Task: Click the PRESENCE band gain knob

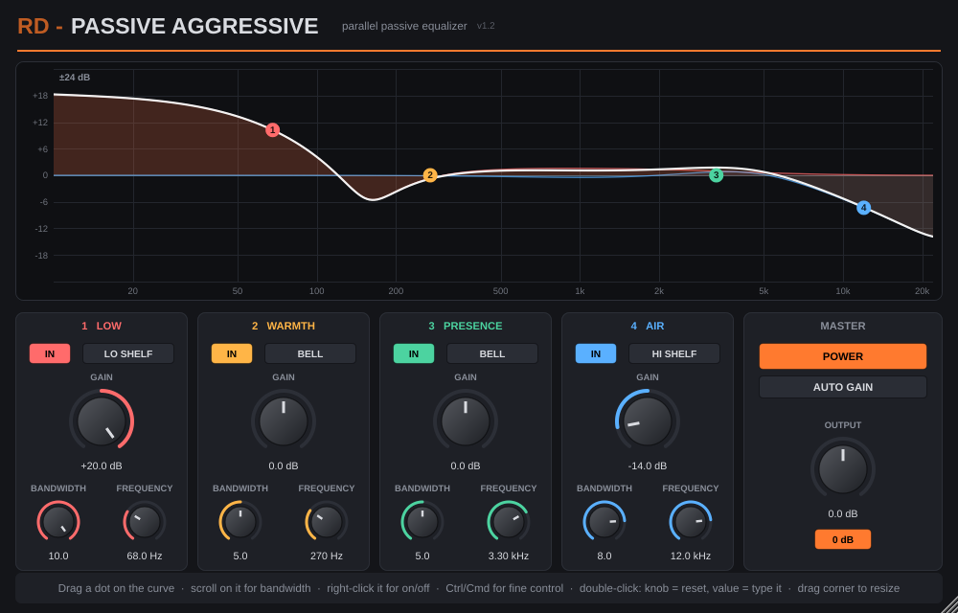Action: [x=466, y=421]
